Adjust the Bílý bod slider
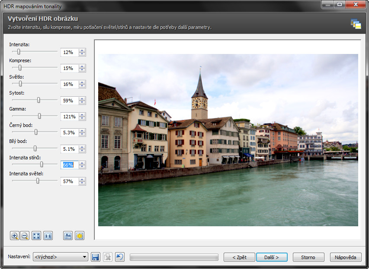This screenshot has width=369, height=269. click(35, 149)
